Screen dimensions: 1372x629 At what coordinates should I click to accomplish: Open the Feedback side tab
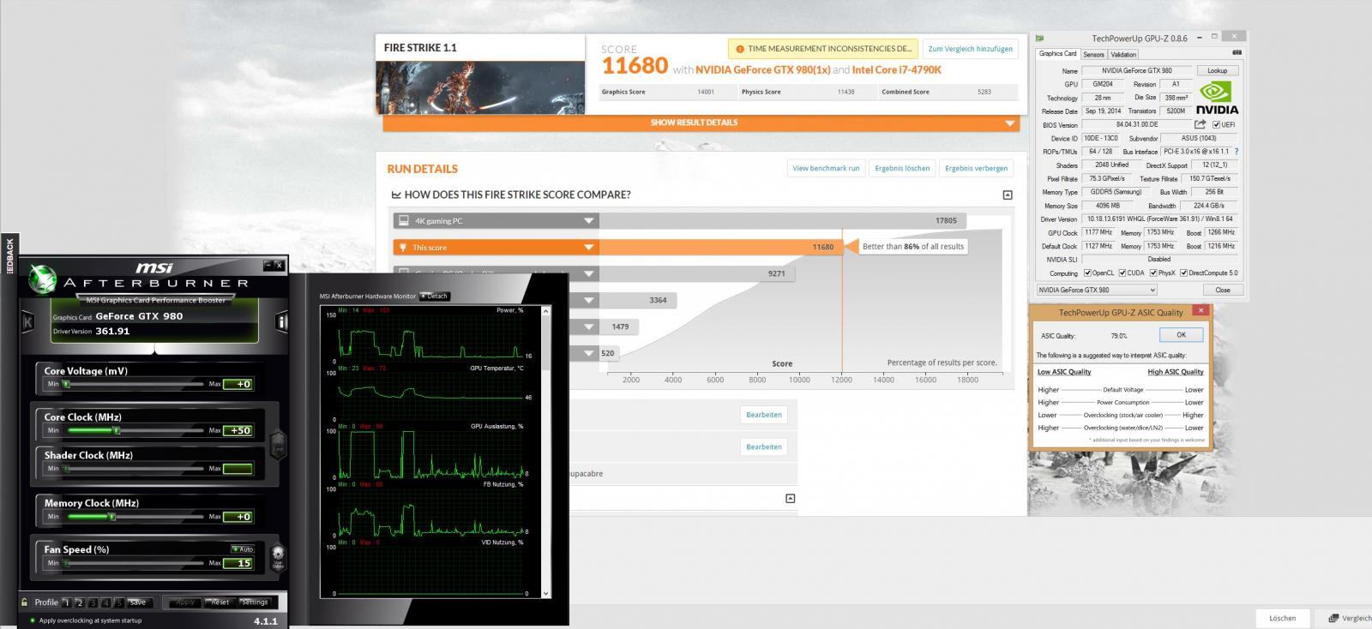9,255
